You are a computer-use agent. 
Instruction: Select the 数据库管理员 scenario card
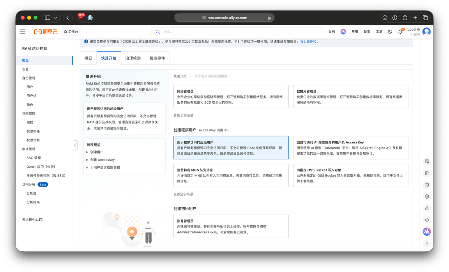350,97
